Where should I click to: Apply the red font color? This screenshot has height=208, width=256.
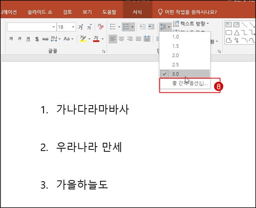[96, 39]
